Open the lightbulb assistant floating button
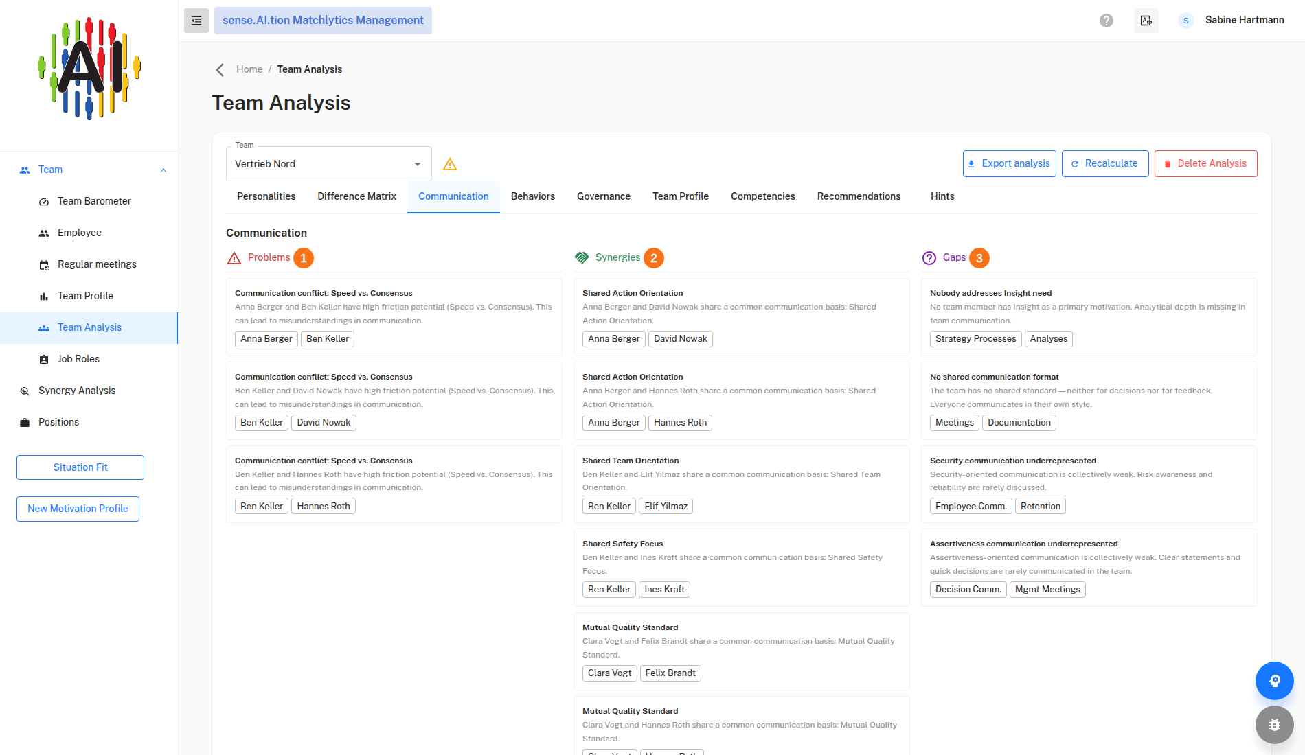This screenshot has height=755, width=1305. (1275, 681)
